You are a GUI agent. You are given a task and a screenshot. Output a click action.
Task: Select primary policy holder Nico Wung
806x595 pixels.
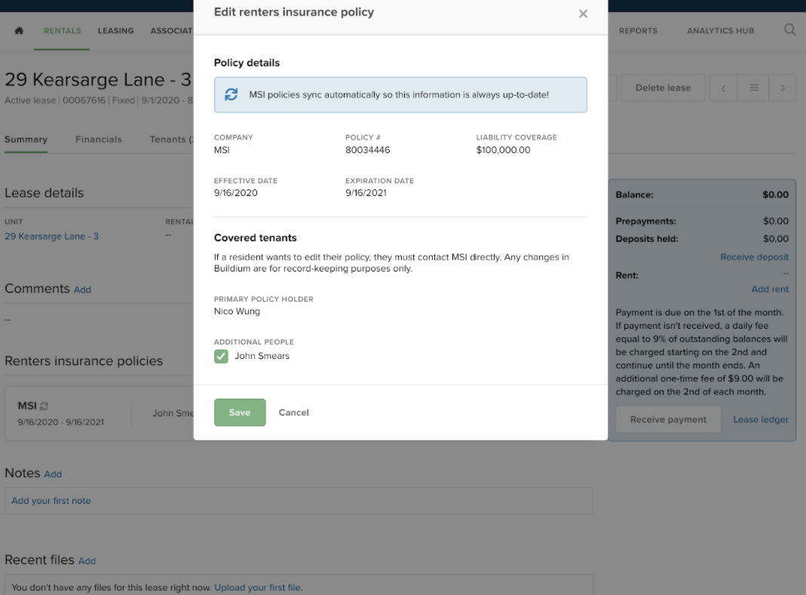click(x=237, y=311)
